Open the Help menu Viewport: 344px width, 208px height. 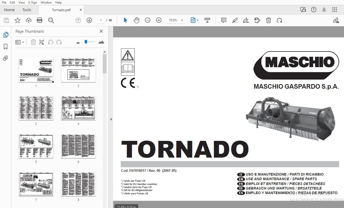[58, 3]
